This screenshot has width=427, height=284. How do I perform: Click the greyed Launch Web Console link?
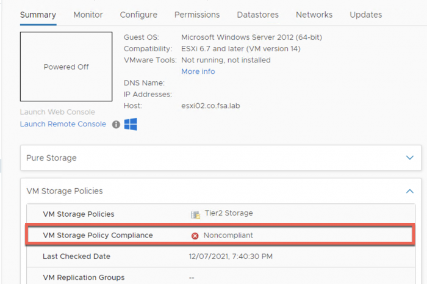coord(57,112)
